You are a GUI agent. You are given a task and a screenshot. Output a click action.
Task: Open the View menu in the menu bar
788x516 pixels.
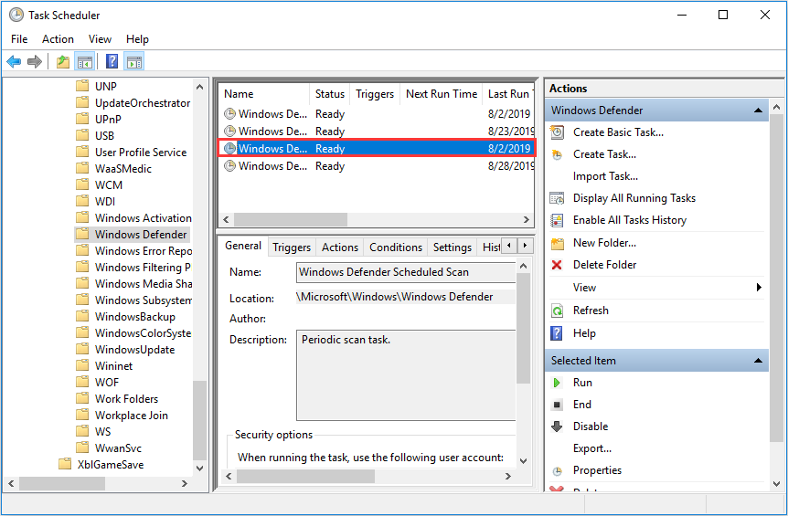click(100, 39)
